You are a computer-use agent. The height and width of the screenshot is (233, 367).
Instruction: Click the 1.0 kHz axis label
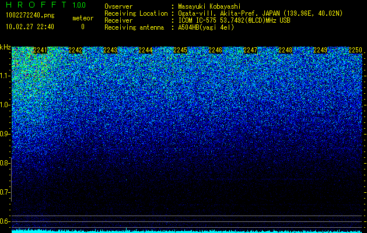(5, 105)
